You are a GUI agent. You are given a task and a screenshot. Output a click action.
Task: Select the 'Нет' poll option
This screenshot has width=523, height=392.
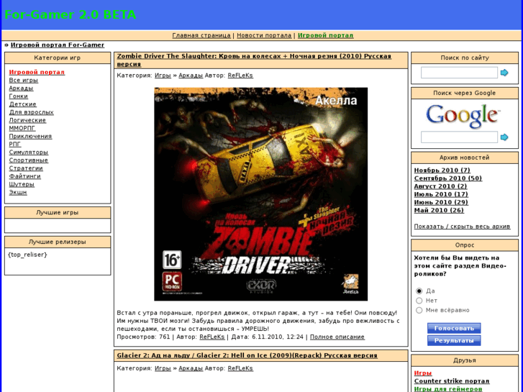point(419,301)
